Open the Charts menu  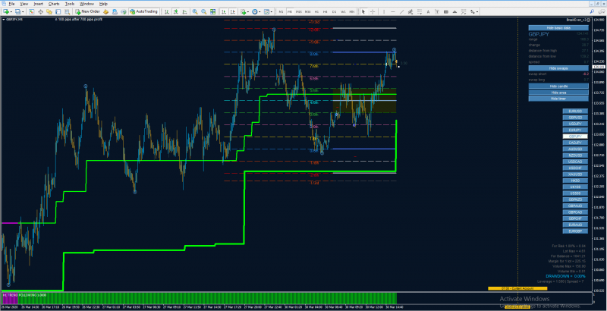(x=54, y=4)
